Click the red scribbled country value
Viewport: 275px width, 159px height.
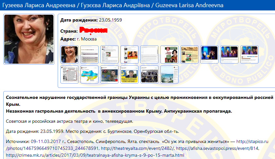93,30
